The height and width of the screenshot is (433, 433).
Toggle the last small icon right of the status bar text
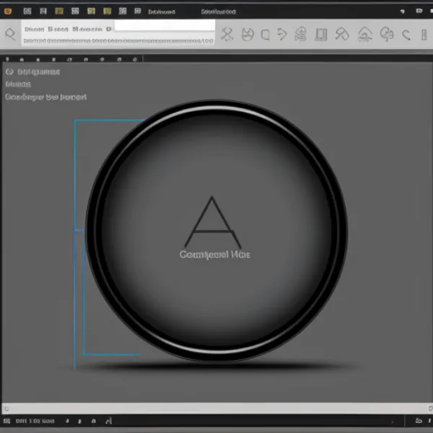108,421
